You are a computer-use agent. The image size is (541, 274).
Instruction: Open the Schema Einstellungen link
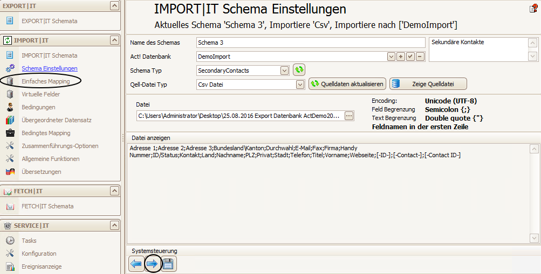coord(49,68)
